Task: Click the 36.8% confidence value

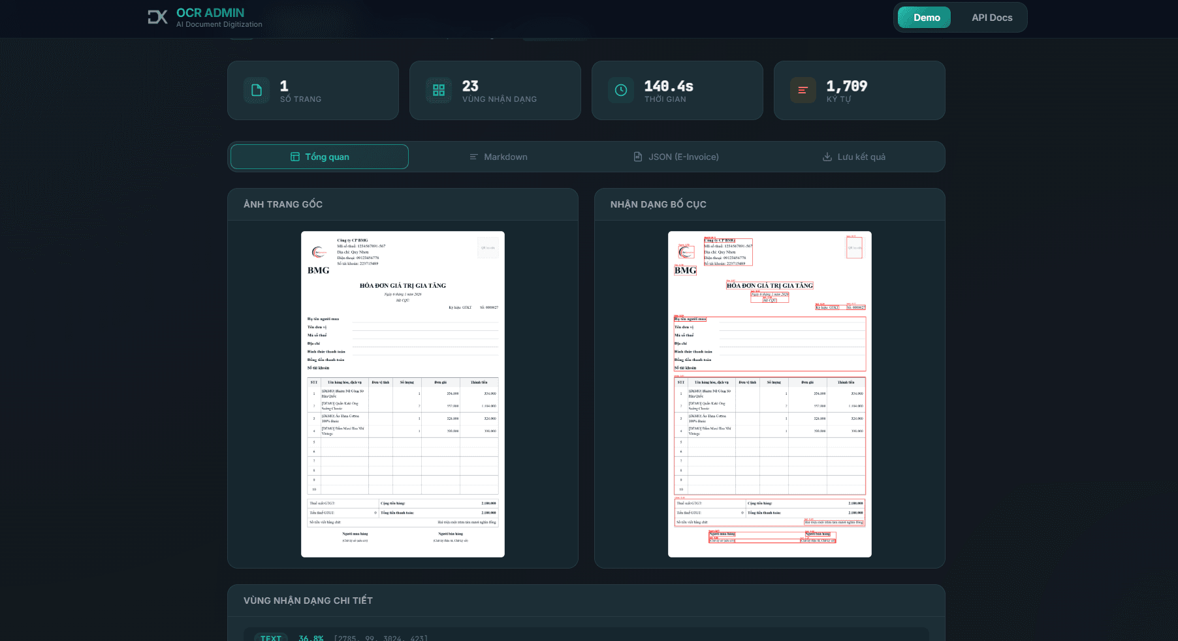Action: pos(311,637)
